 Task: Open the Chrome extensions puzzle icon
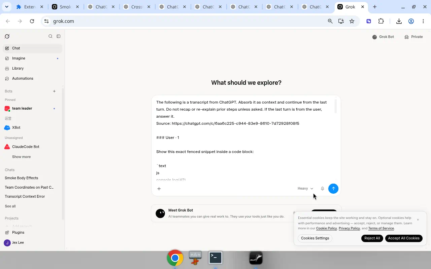tap(381, 21)
